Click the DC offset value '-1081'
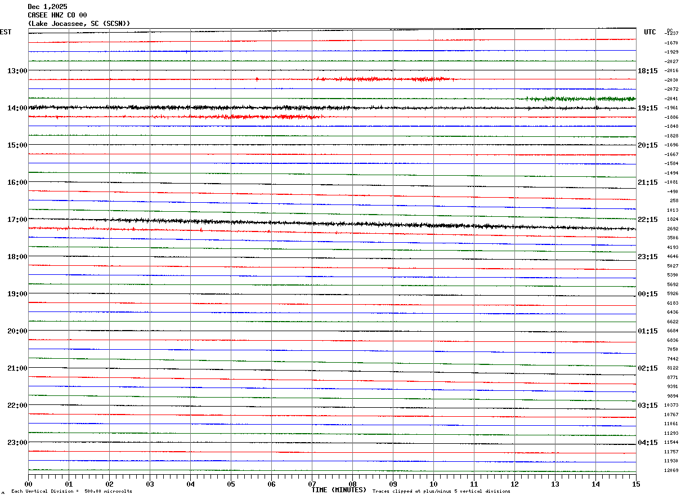Viewport: 681px width, 499px height. pos(671,182)
